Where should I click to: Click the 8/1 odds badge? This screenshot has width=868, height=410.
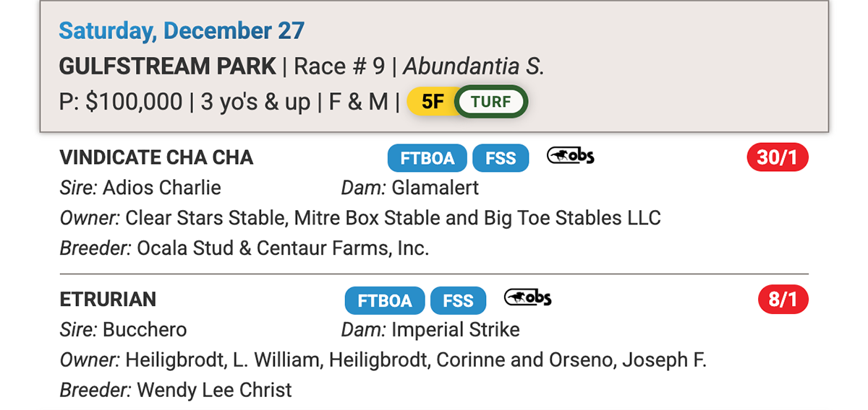[x=783, y=300]
